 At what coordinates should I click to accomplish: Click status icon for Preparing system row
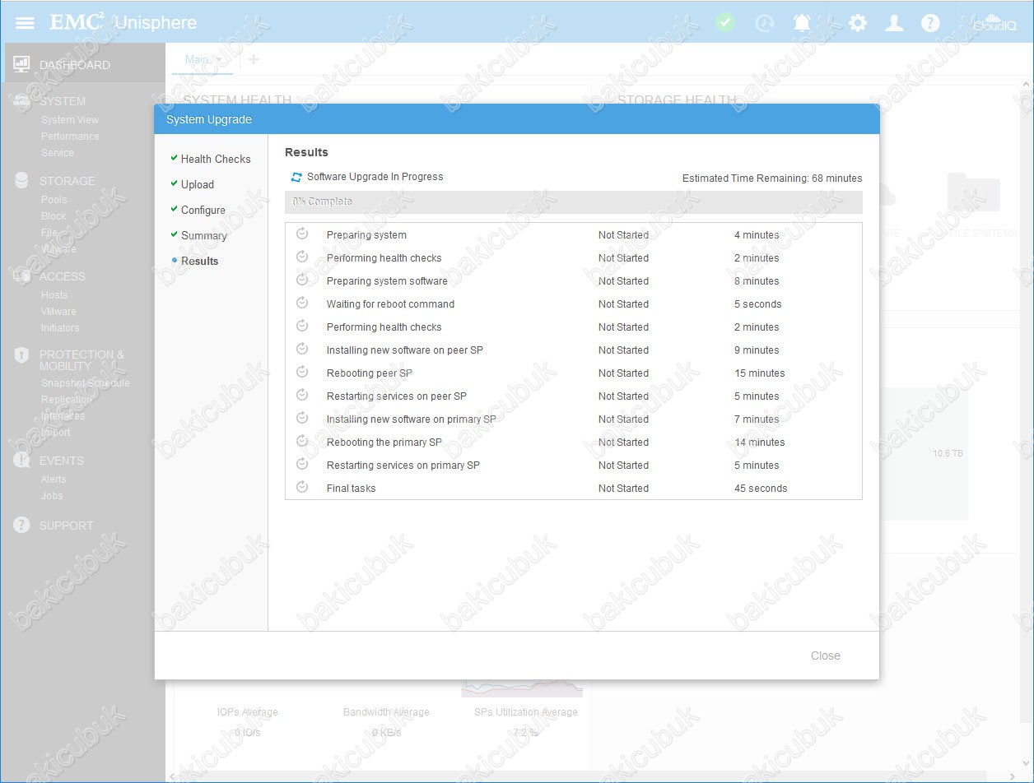302,234
